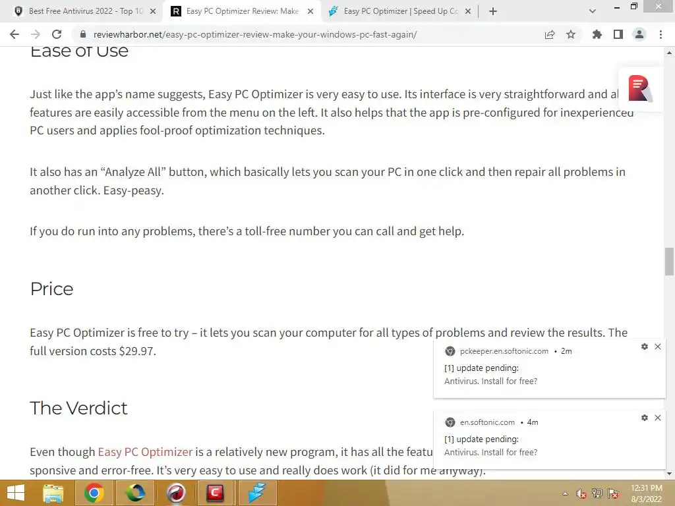Share this page icon in address bar

[550, 34]
